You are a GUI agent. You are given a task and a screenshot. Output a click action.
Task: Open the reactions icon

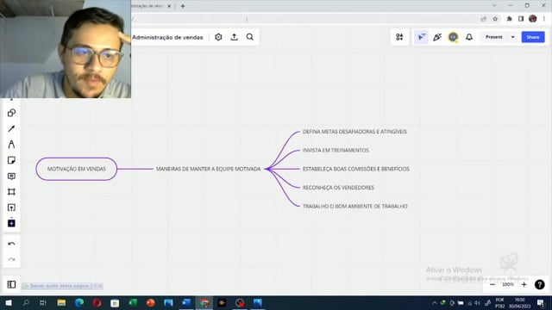[437, 37]
